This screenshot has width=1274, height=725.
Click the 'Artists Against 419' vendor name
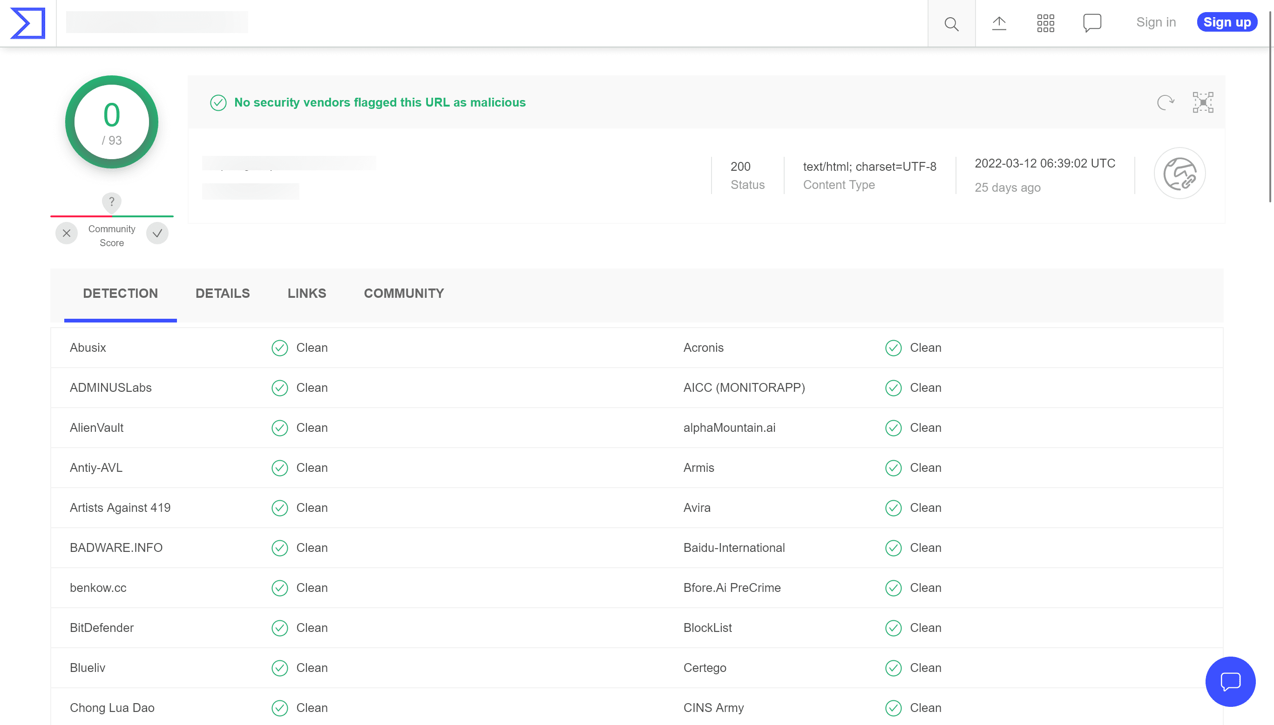tap(120, 507)
